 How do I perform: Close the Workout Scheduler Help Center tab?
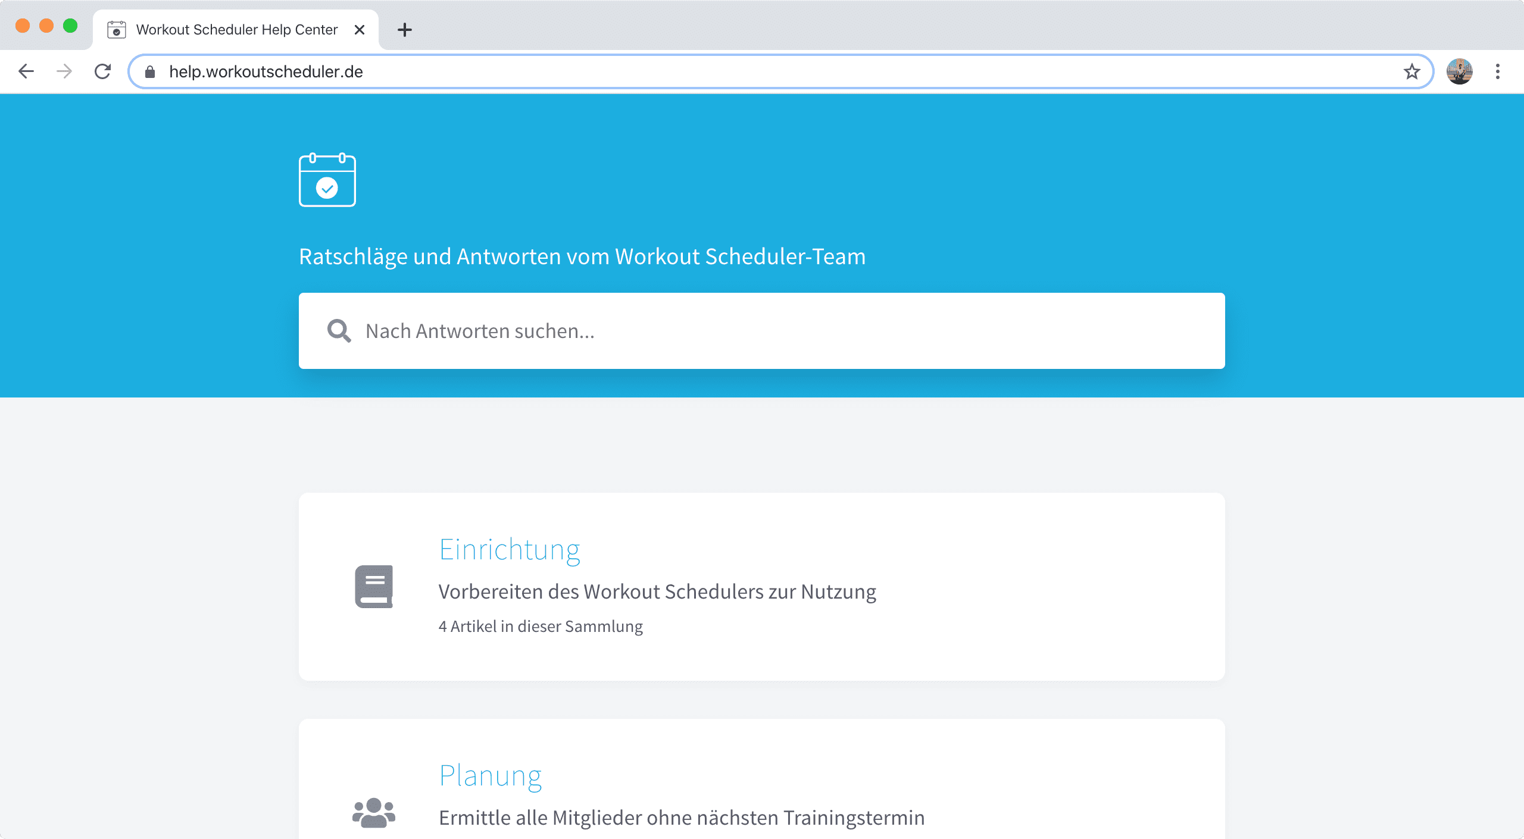(360, 30)
